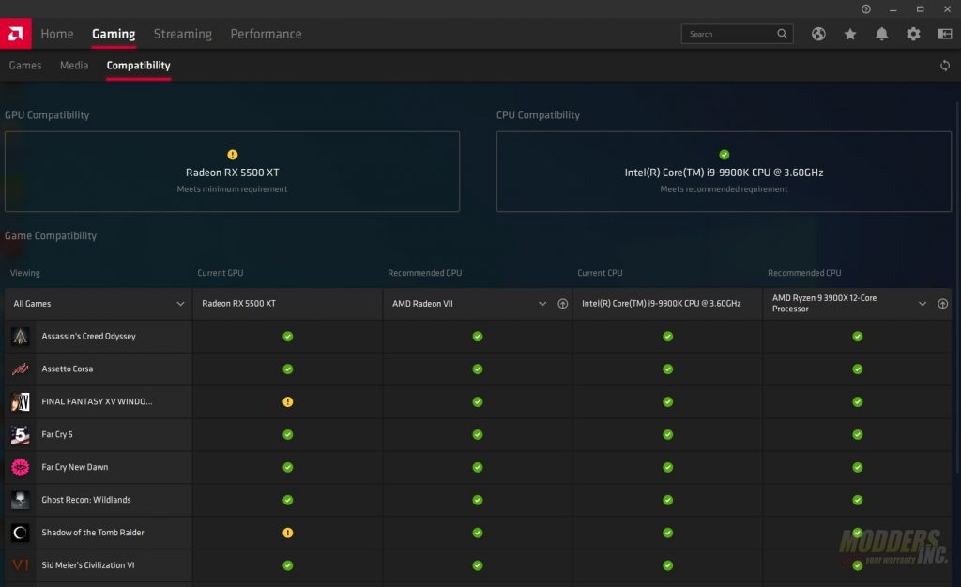Toggle the sidebar panel icon
Image resolution: width=961 pixels, height=587 pixels.
945,34
